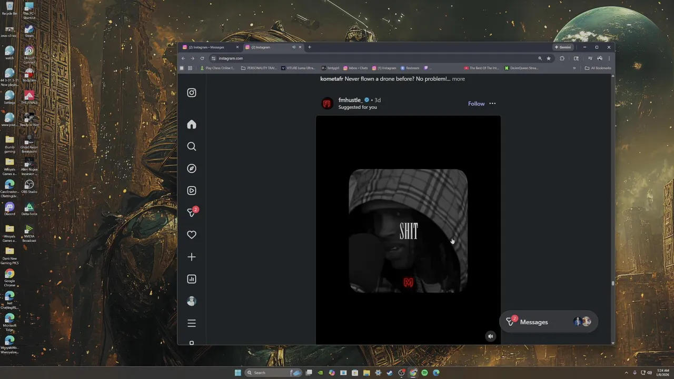Open a new browser tab
Viewport: 674px width, 379px height.
[309, 47]
